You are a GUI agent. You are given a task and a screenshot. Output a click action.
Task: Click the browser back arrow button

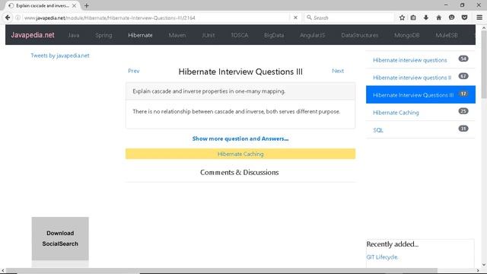point(8,18)
